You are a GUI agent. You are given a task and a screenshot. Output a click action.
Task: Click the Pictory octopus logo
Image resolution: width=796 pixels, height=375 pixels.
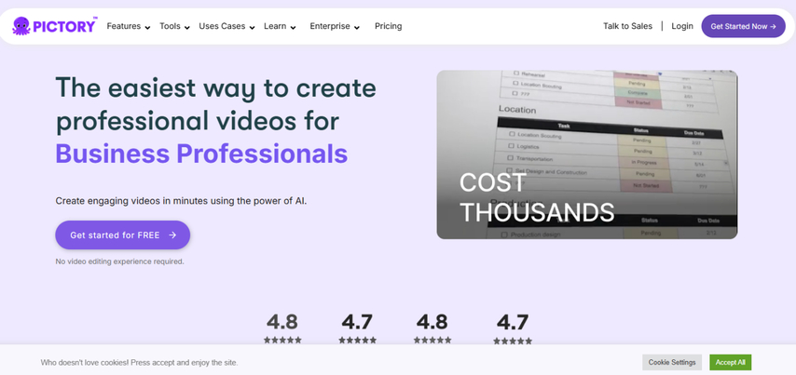coord(54,25)
